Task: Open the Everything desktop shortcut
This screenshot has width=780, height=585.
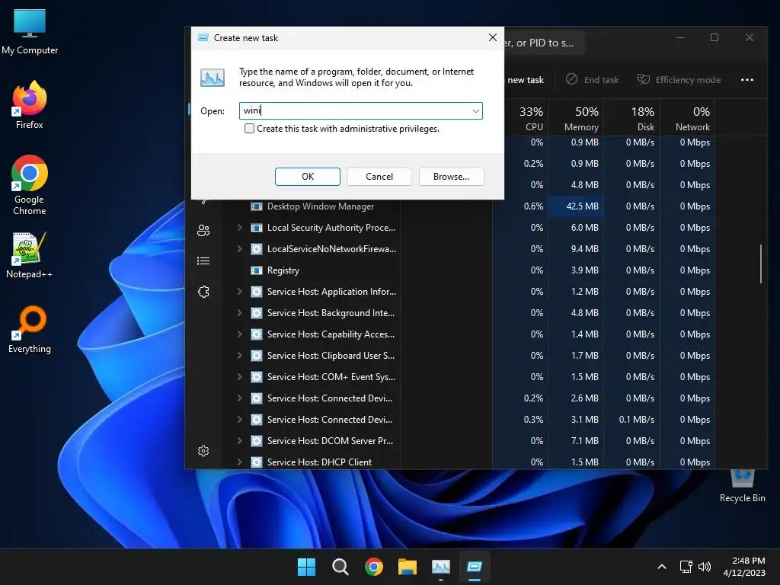Action: [30, 329]
